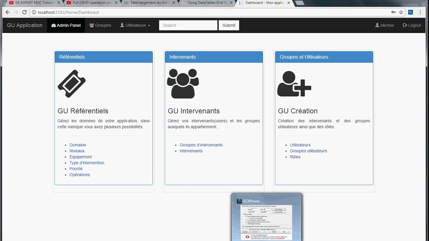Click the large ticket icon in Référentiels
Image resolution: width=429 pixels, height=241 pixels.
[x=72, y=84]
